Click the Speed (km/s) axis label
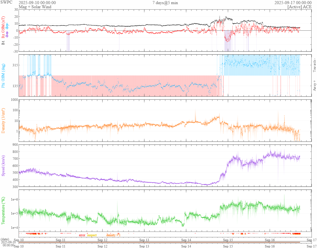The height and width of the screenshot is (248, 317). coord(4,166)
